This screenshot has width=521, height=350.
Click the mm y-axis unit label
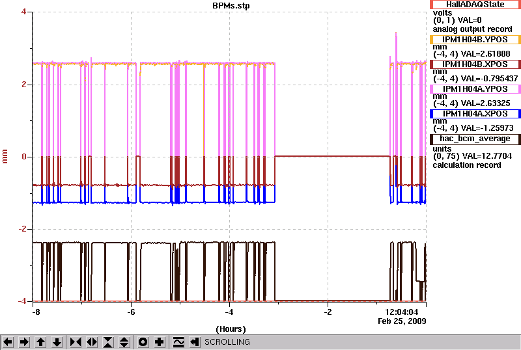coord(5,156)
